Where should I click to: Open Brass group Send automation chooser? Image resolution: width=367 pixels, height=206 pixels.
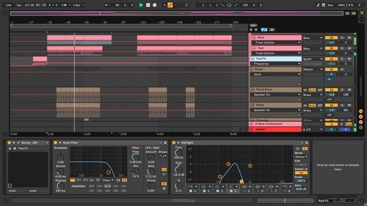pyautogui.click(x=276, y=74)
